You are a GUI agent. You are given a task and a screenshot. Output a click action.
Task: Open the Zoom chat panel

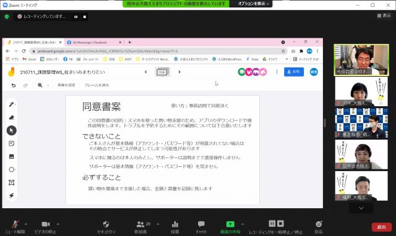tap(201, 227)
